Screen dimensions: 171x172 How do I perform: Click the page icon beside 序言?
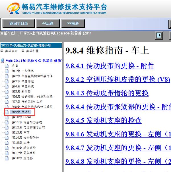pos(7,66)
